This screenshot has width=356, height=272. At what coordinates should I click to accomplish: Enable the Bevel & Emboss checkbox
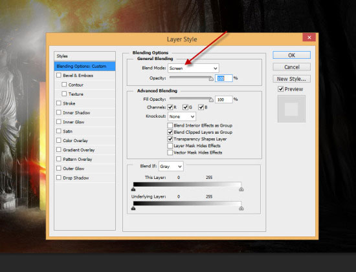point(58,75)
